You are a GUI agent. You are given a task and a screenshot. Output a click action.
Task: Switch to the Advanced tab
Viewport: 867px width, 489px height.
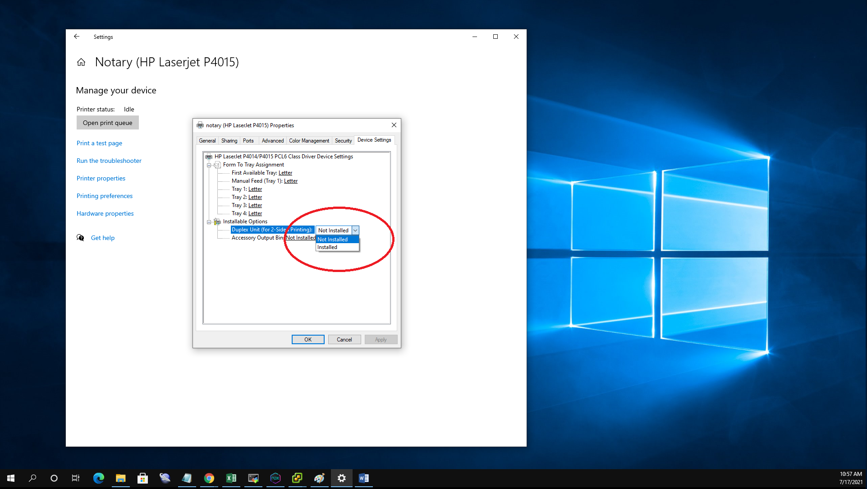[272, 141]
